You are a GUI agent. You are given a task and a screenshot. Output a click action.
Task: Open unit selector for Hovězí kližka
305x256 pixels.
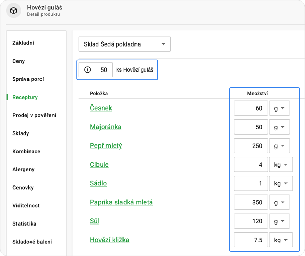[281, 240]
